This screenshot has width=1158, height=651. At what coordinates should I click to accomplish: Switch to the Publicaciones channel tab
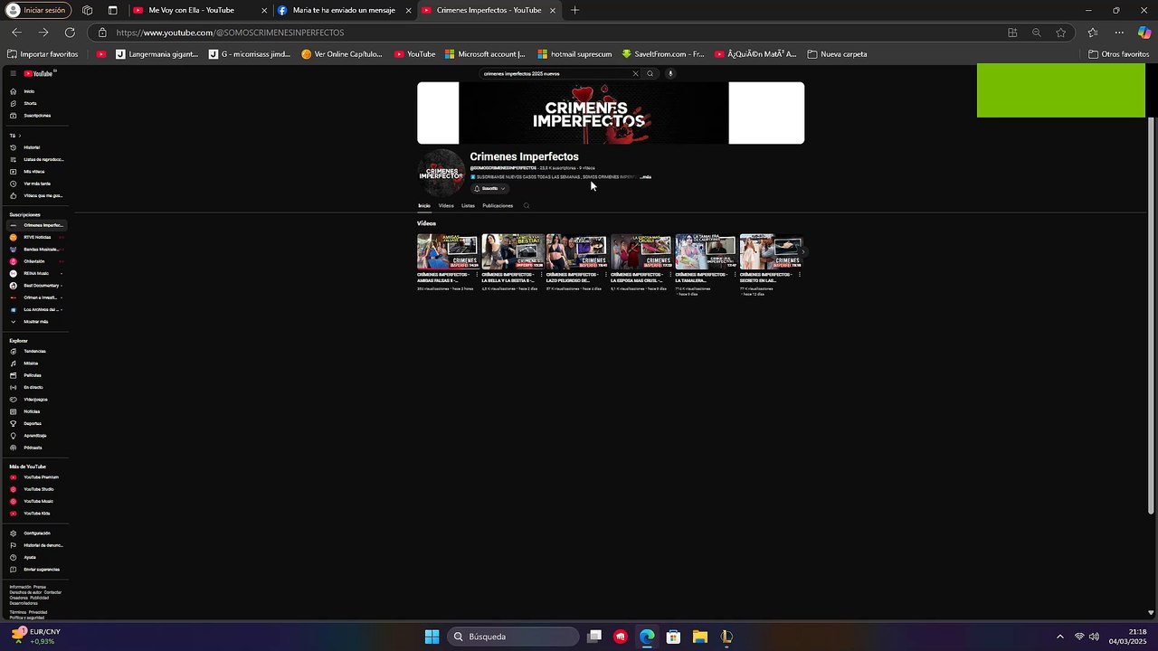click(498, 206)
